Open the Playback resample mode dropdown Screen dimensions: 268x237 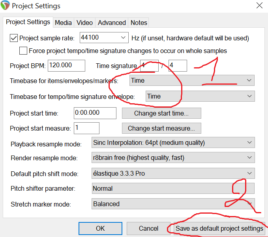[x=172, y=142]
